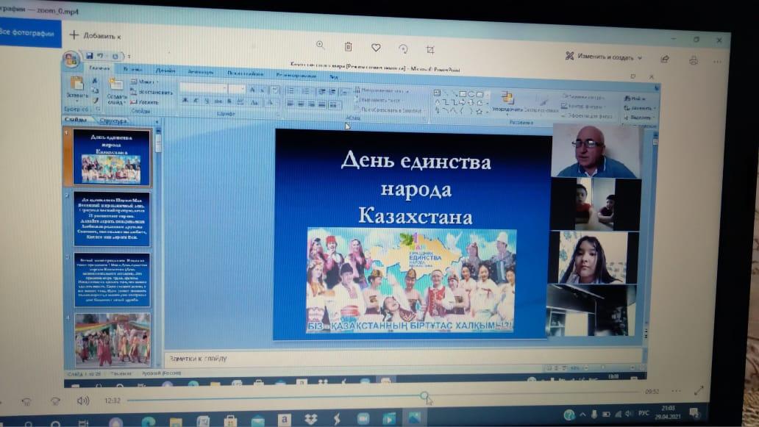
Task: Switch the video to full screen
Action: tap(699, 390)
